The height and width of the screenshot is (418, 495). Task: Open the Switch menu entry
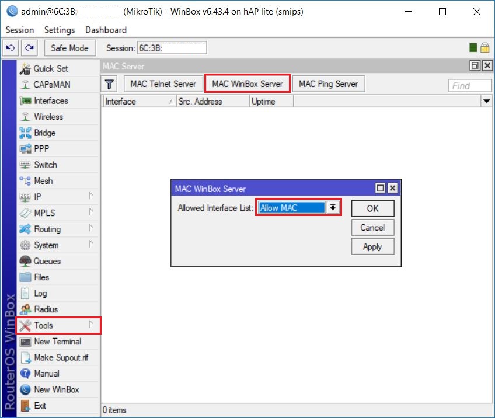click(x=59, y=165)
